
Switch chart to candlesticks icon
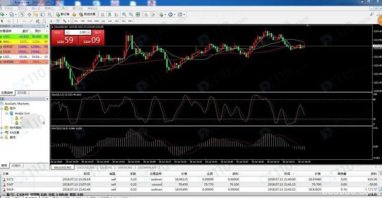pos(110,14)
